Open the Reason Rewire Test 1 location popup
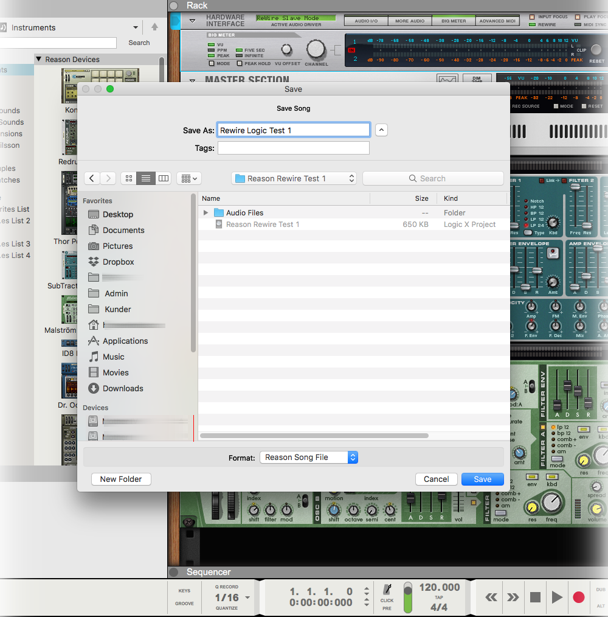The width and height of the screenshot is (608, 617). pos(294,178)
